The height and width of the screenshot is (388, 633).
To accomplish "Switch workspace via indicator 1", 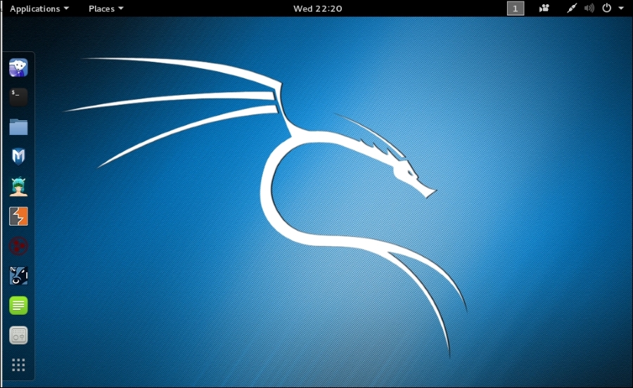I will (x=516, y=8).
